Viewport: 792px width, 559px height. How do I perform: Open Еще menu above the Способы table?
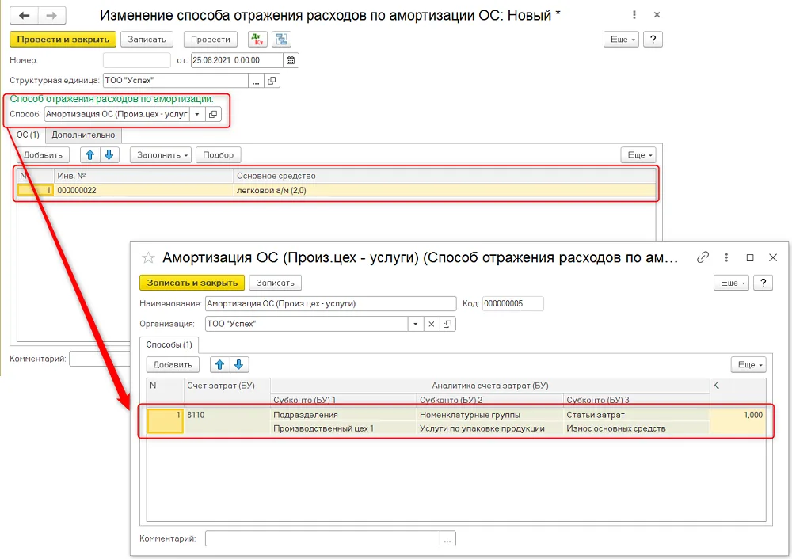748,364
